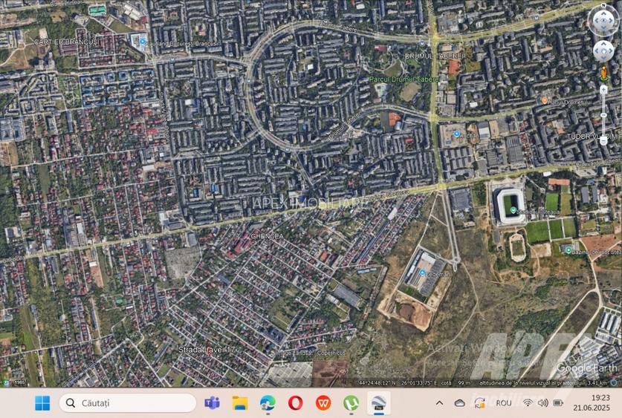Open Microsoft Edge from taskbar
622x418 pixels.
(x=268, y=403)
